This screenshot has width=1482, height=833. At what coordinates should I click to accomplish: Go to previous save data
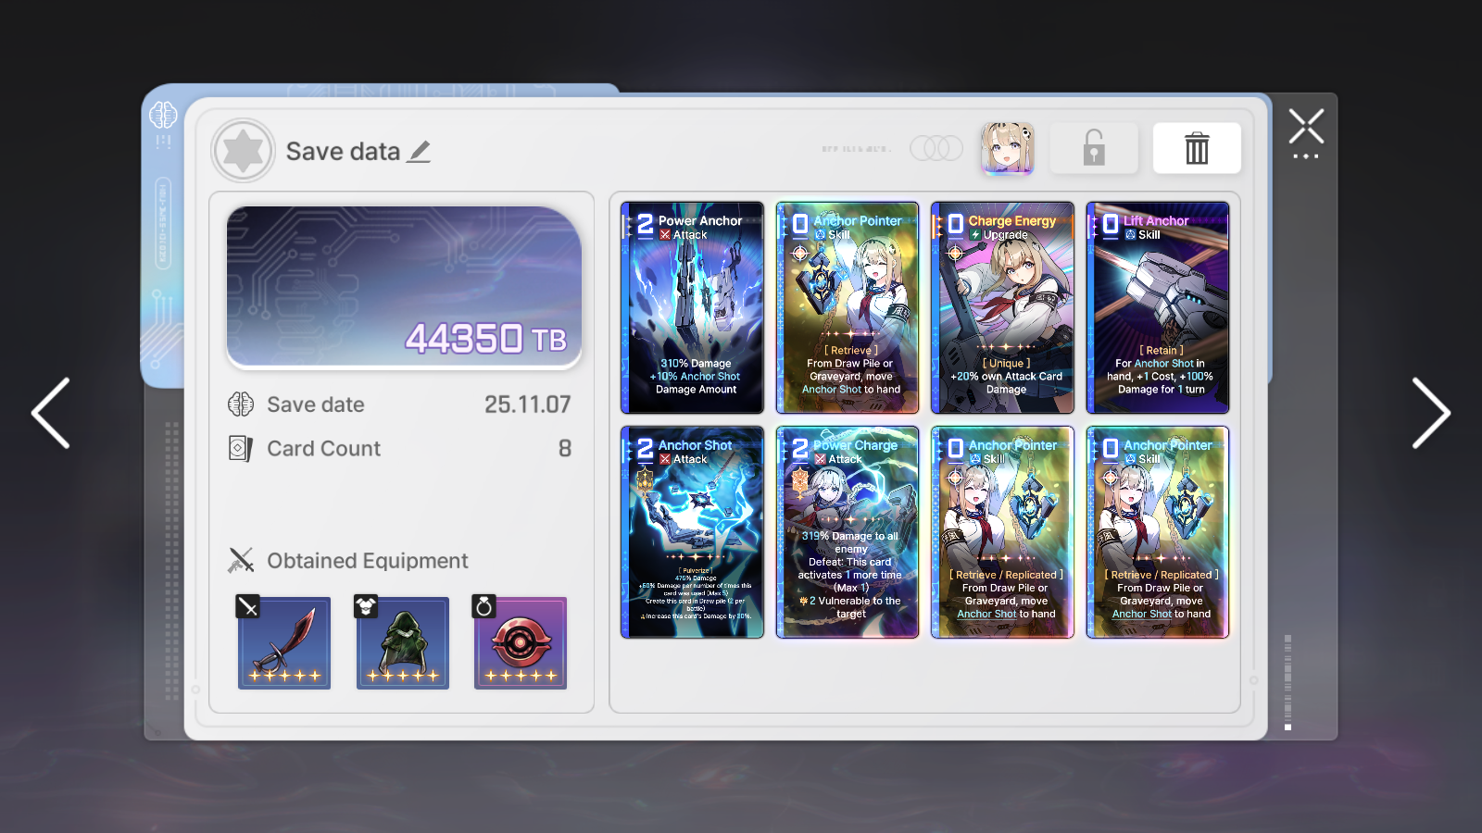click(x=51, y=413)
